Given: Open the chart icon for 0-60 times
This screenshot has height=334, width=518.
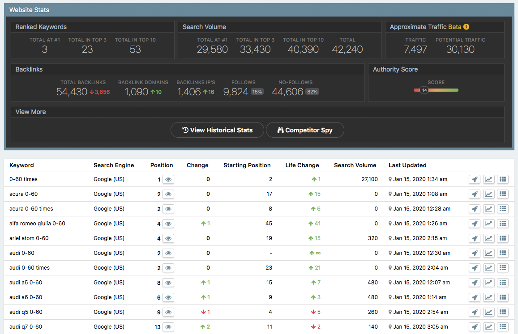Looking at the screenshot, I should click(x=488, y=179).
